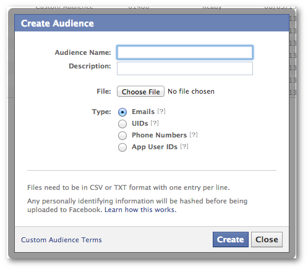This screenshot has height=270, width=308.
Task: Click the 'Create Audience' dialog title
Action: (x=58, y=23)
